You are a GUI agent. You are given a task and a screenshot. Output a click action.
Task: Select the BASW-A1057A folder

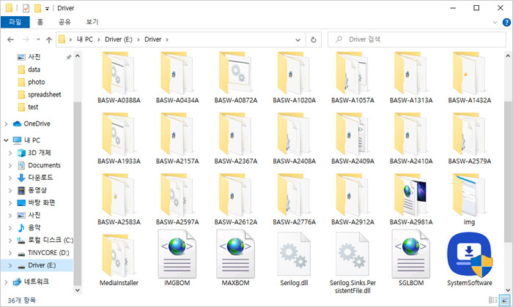(x=353, y=77)
